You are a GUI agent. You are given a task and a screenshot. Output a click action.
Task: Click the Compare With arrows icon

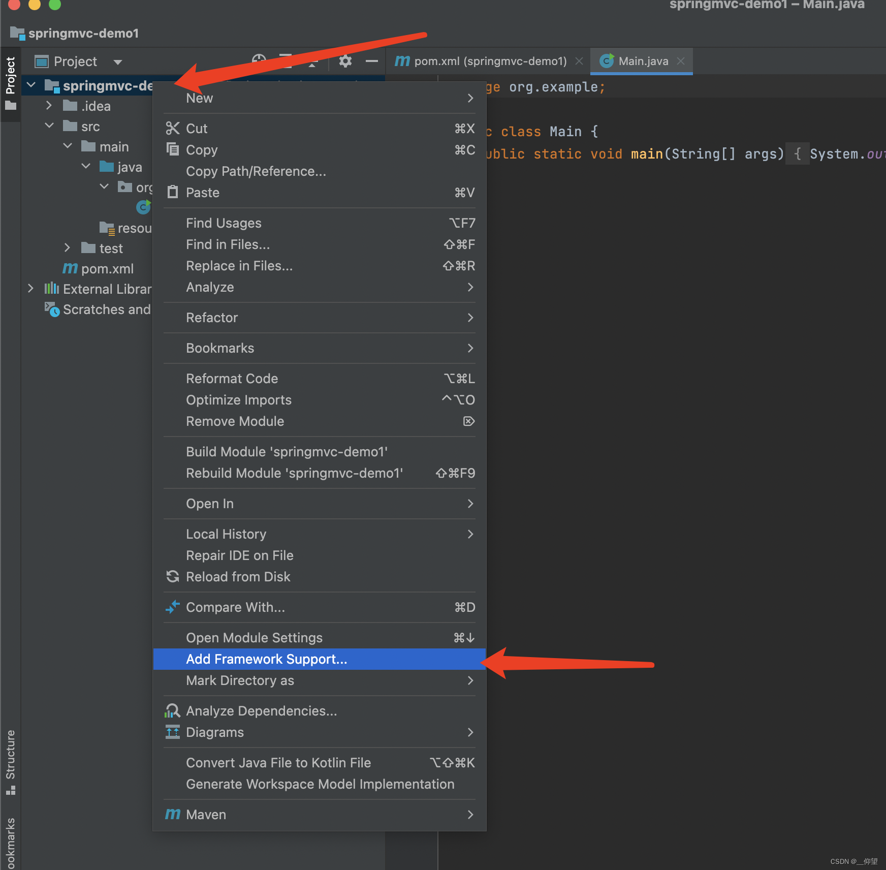[173, 607]
